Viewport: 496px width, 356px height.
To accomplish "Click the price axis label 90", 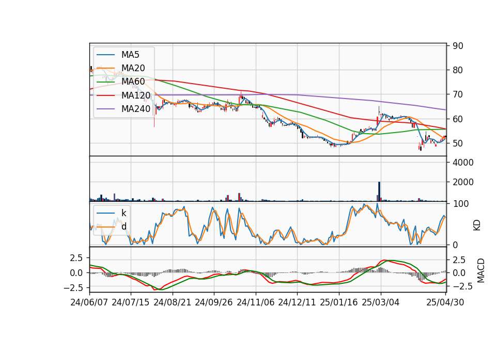I will [458, 46].
